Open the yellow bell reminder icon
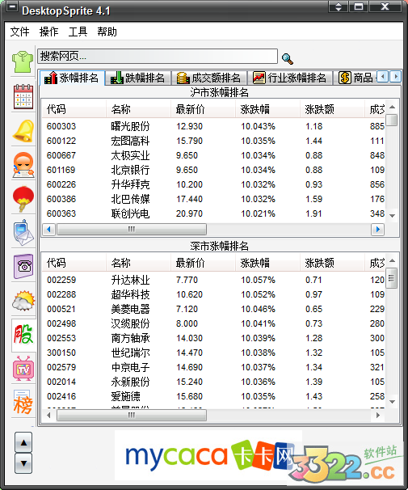 23,131
